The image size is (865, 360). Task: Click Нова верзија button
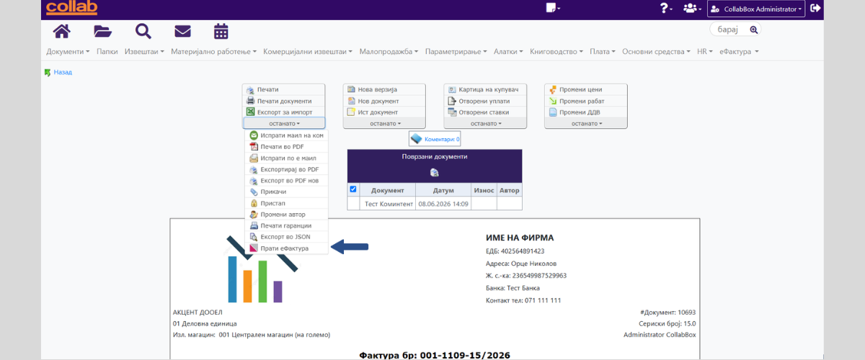tap(384, 89)
